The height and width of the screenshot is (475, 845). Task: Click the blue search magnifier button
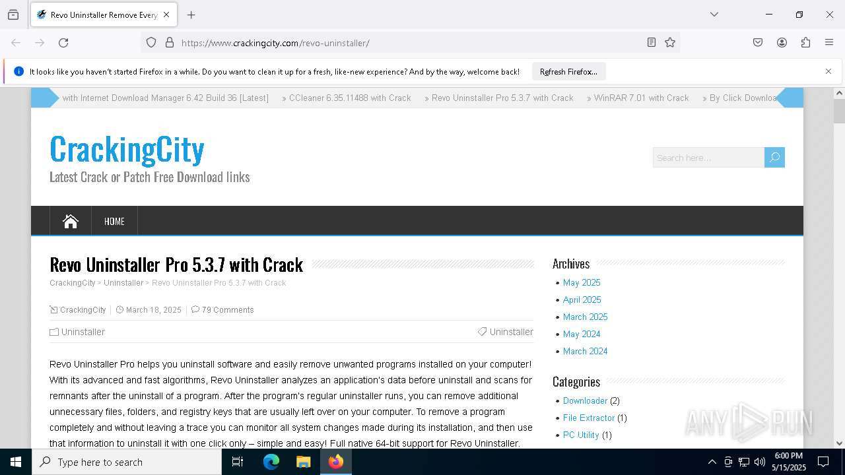(774, 157)
